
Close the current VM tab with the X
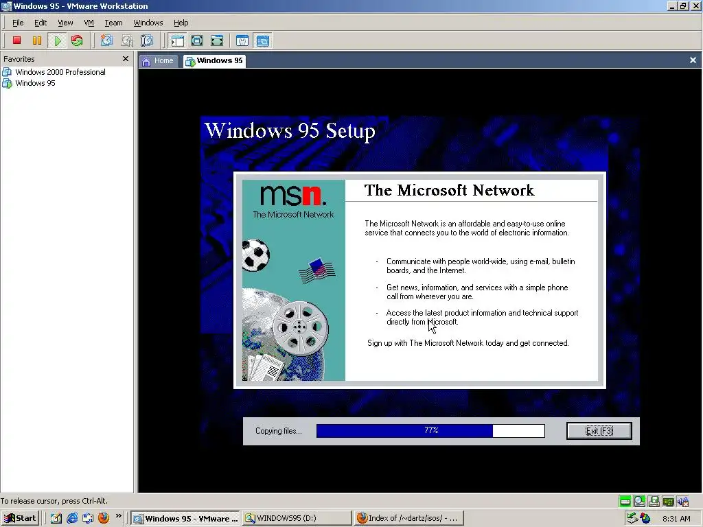tap(693, 60)
